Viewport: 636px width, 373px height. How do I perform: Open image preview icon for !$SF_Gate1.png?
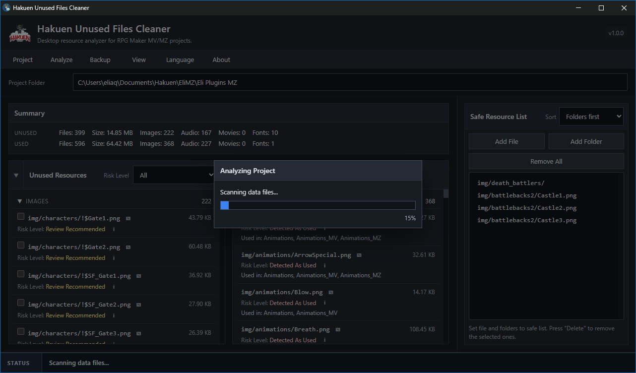point(139,276)
